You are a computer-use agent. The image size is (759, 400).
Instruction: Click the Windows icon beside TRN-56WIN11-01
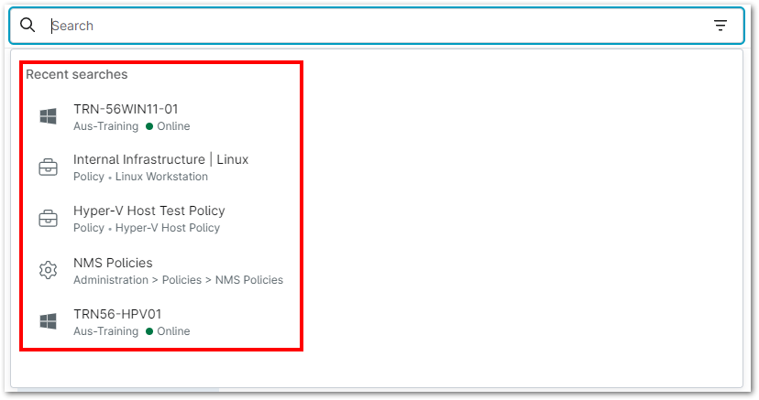pos(48,116)
